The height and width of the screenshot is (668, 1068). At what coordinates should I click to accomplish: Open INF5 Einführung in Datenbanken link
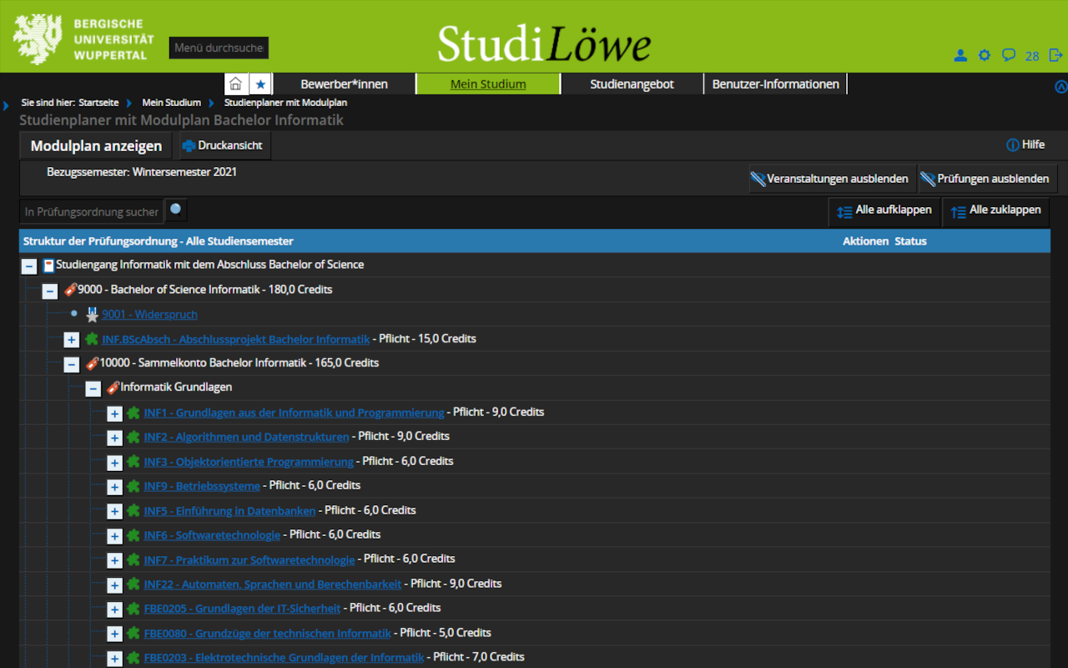click(x=229, y=511)
